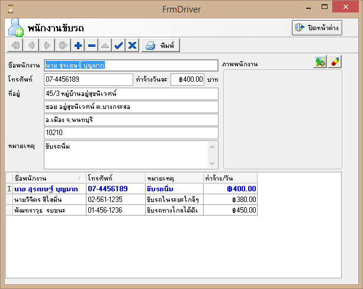This screenshot has width=363, height=289.
Task: Click the โทรศัพท์ field with 07-4456189
Action: tap(88, 79)
